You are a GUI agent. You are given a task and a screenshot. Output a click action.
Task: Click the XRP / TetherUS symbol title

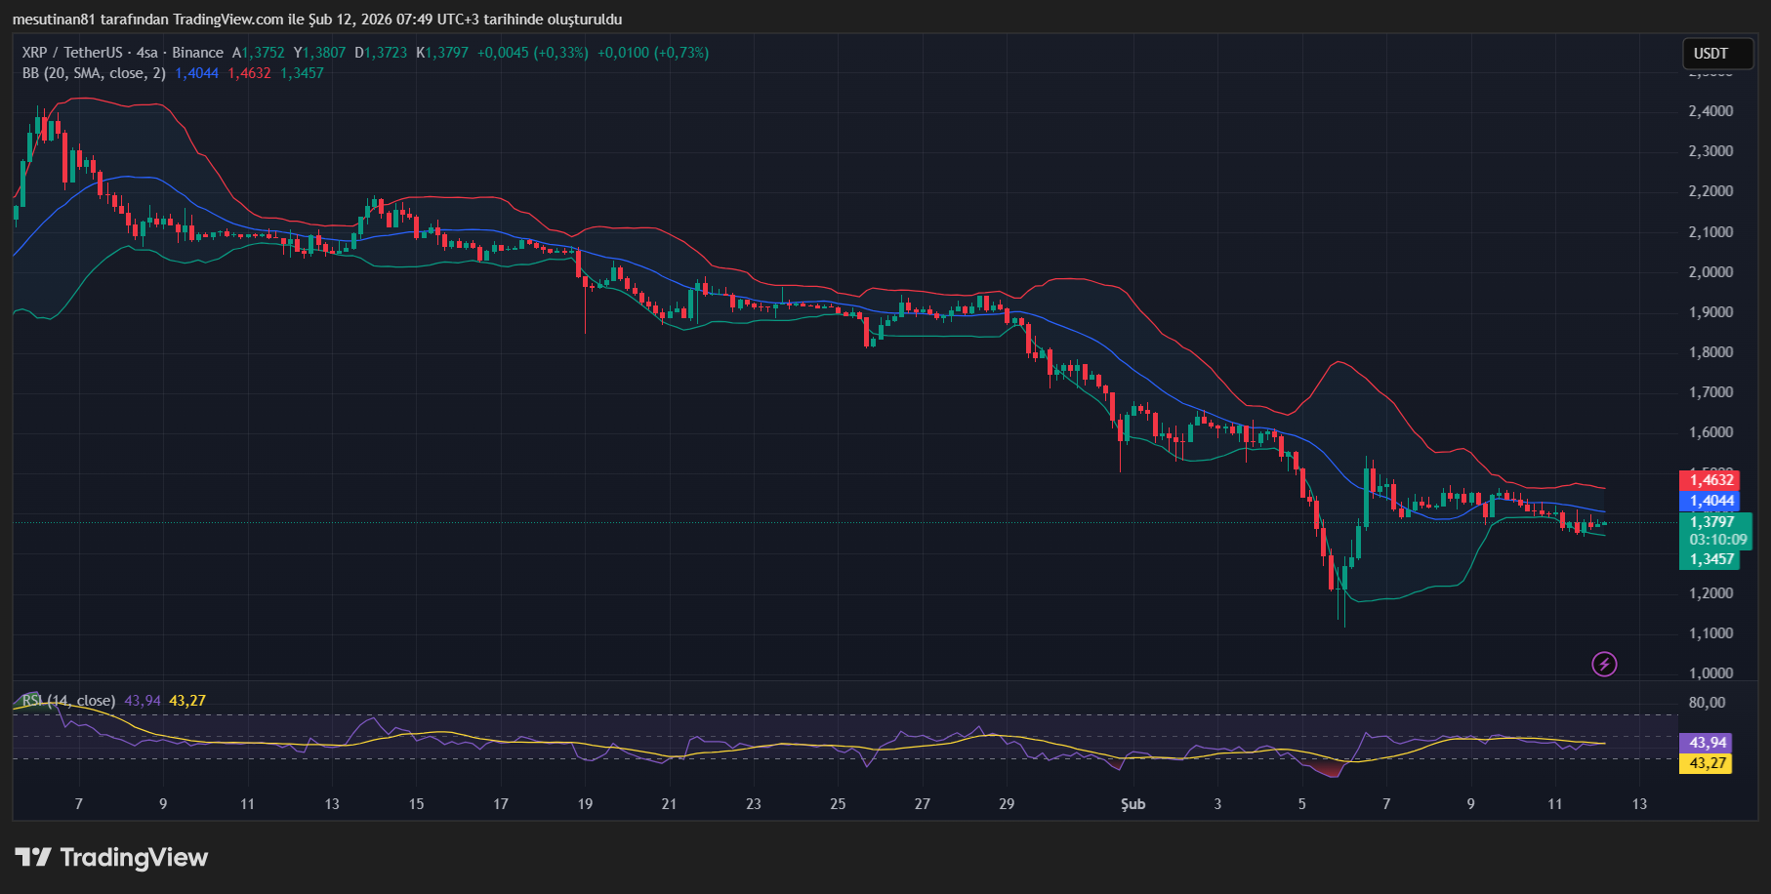pos(72,53)
